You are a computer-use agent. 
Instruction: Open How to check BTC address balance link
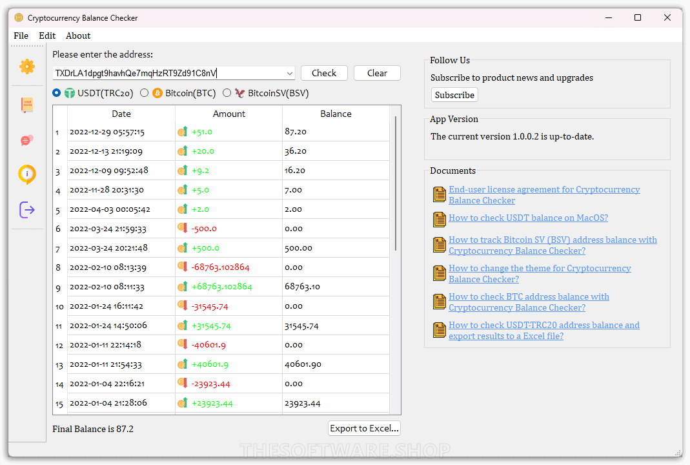click(x=529, y=302)
